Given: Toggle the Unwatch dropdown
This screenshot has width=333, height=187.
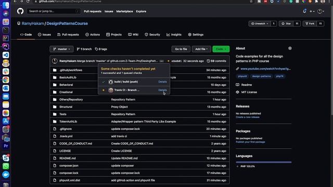Looking at the screenshot, I should 260,23.
